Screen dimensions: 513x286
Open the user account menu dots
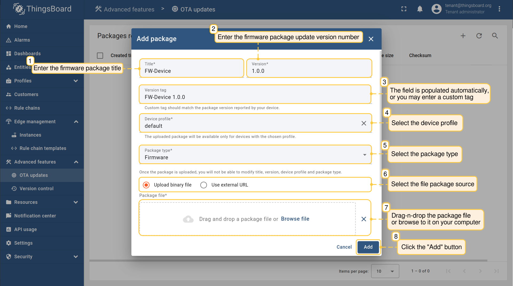click(x=499, y=9)
